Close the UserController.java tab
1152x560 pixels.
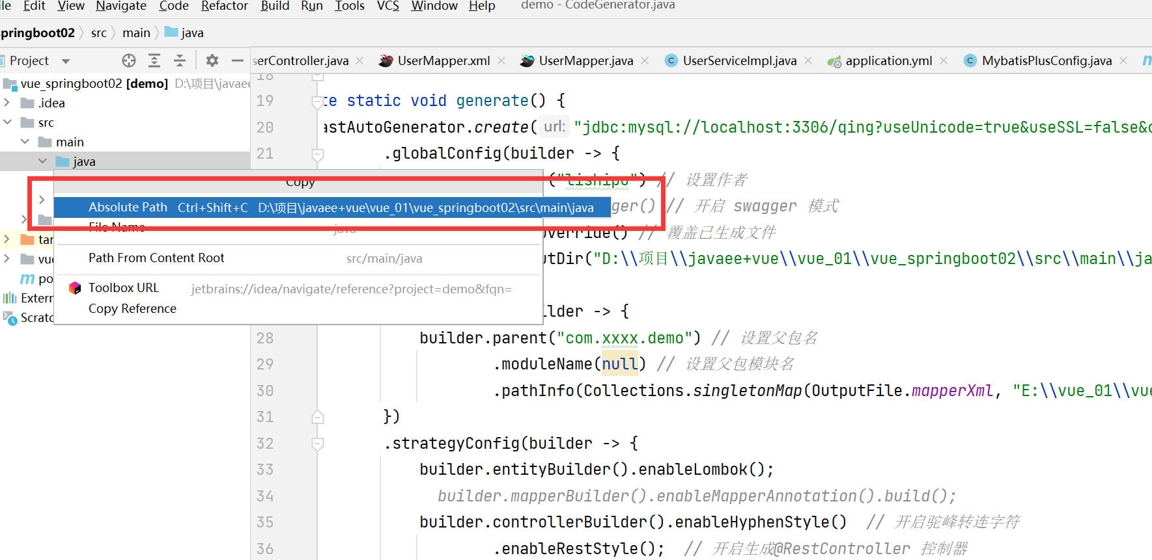[360, 60]
